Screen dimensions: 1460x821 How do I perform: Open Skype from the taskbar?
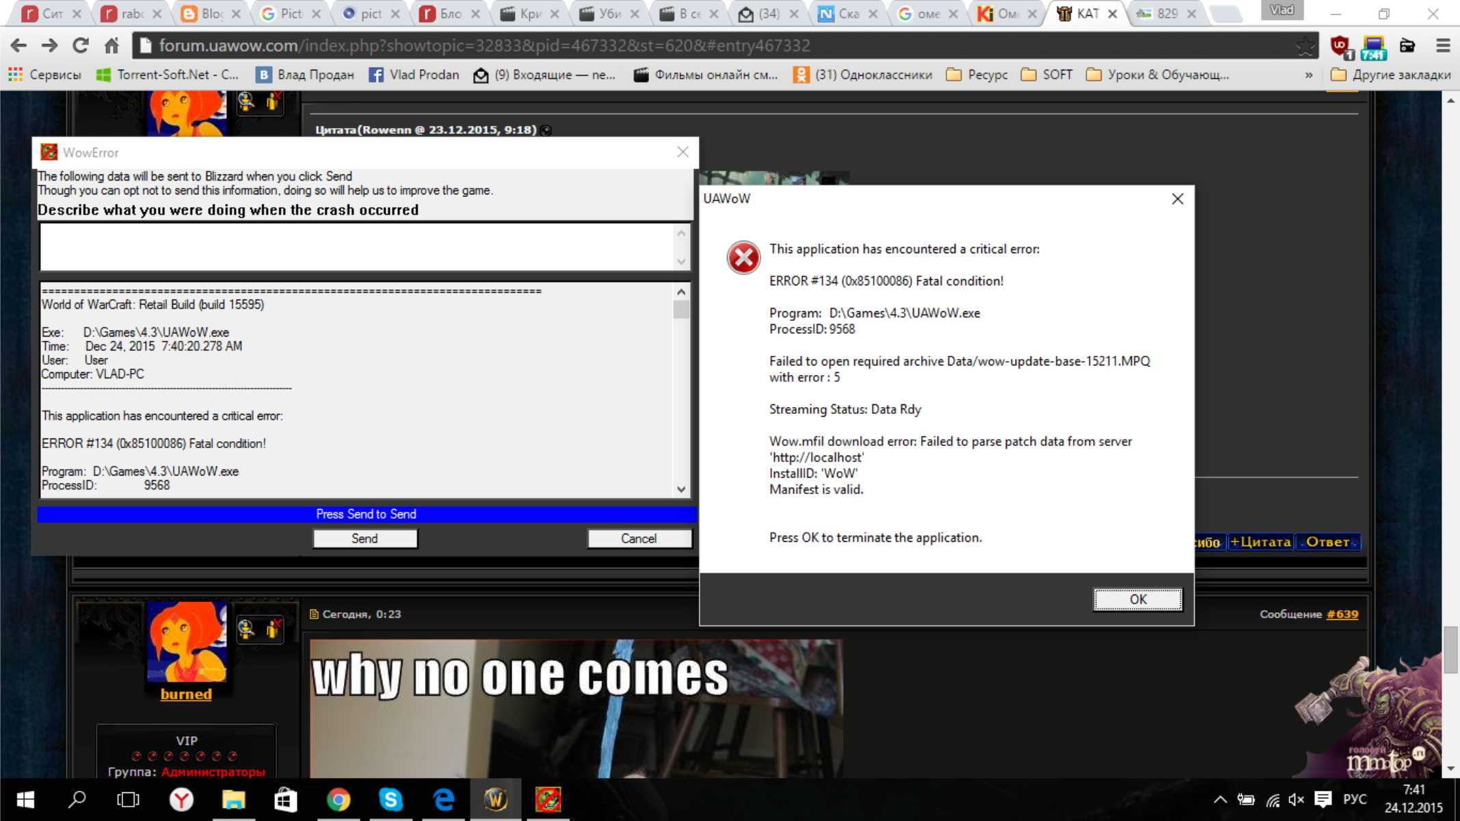(x=390, y=799)
